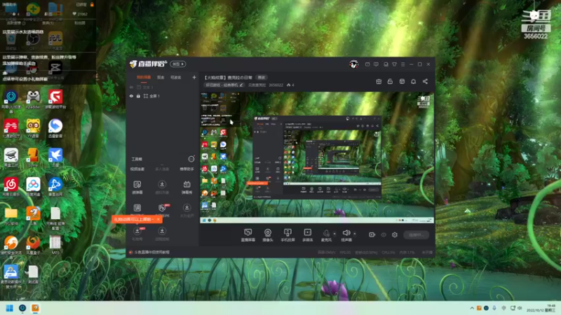The height and width of the screenshot is (315, 561).
Task: Close the orange tooltip popup
Action: [158, 219]
